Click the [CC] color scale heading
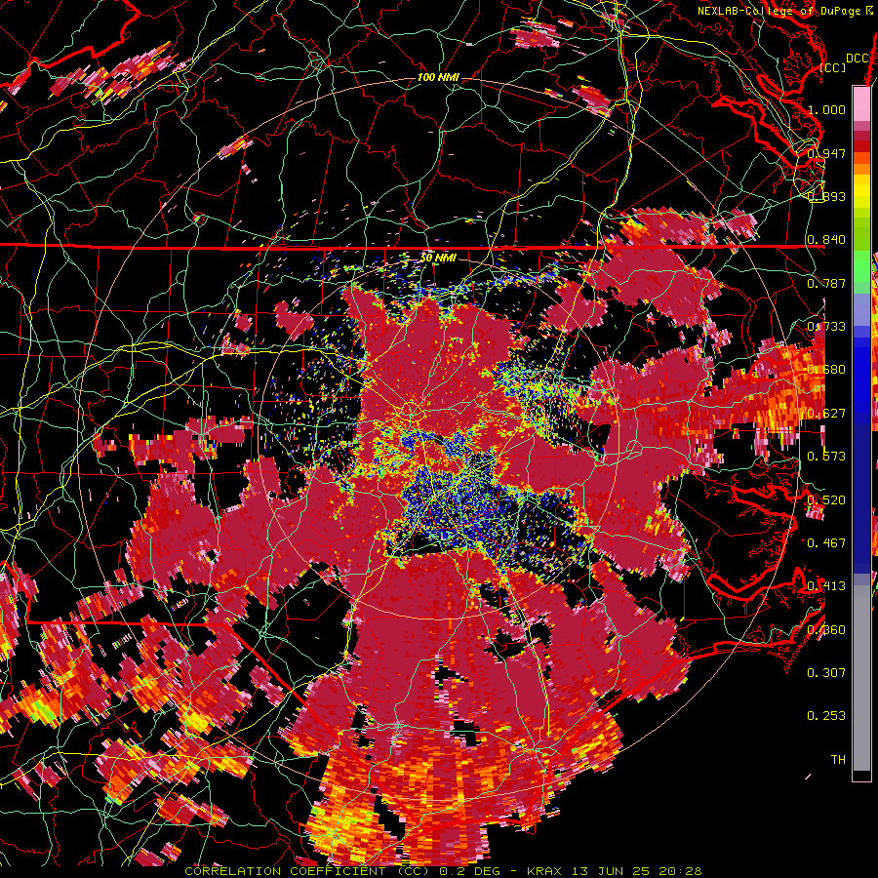Screen dimensions: 878x878 click(x=832, y=67)
